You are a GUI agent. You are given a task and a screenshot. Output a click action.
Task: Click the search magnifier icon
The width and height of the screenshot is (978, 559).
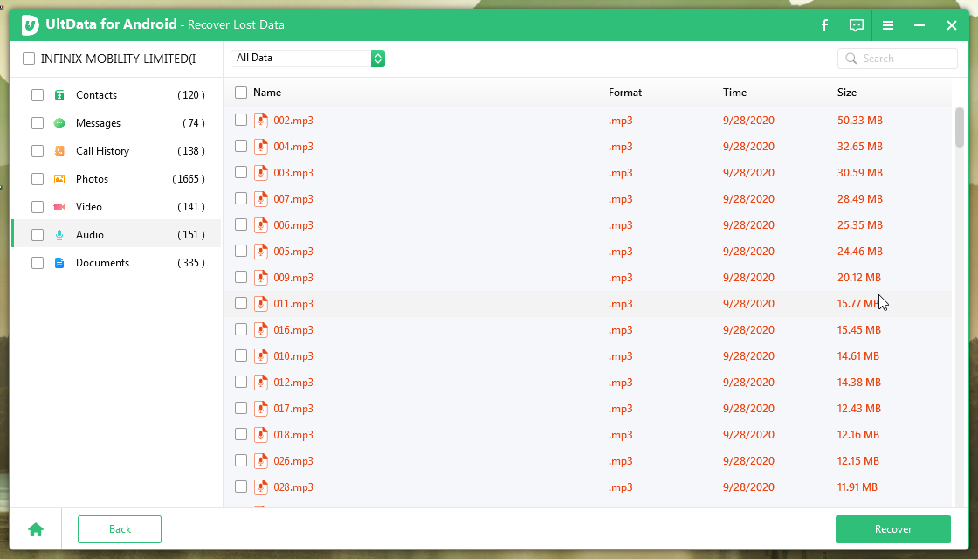[x=851, y=59]
